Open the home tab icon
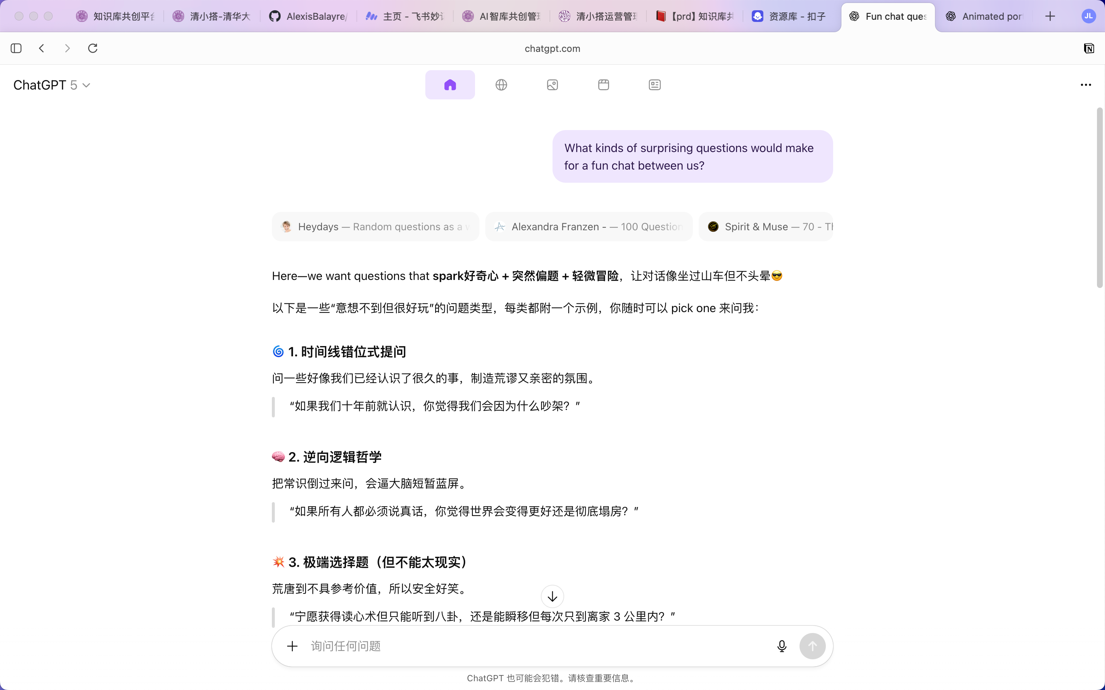Screen dimensions: 1105x690 450,85
